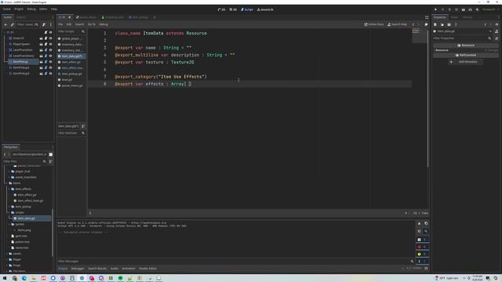502x282 pixels.
Task: Clear the output log
Action: point(419,223)
